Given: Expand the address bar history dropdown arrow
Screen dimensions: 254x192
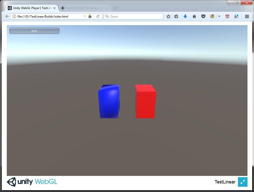Looking at the screenshot, I should coord(85,16).
